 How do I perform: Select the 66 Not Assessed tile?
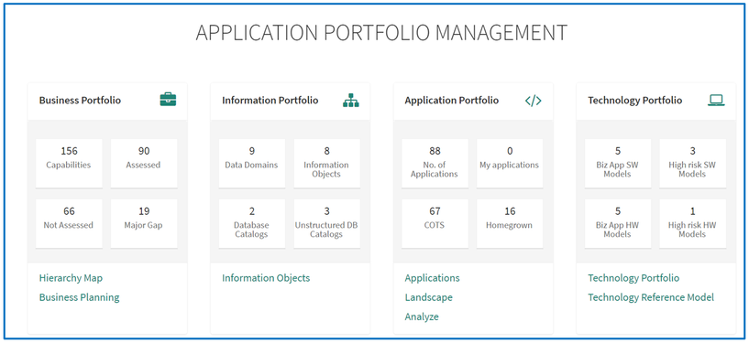69,223
